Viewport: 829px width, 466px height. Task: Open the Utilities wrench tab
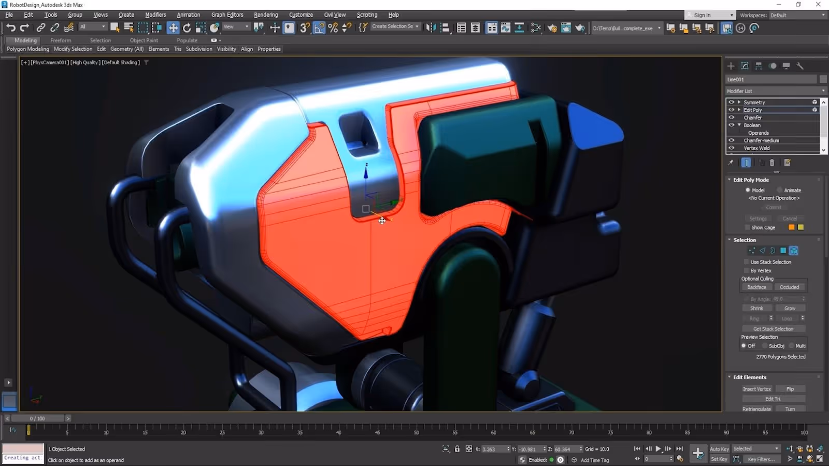click(x=800, y=66)
